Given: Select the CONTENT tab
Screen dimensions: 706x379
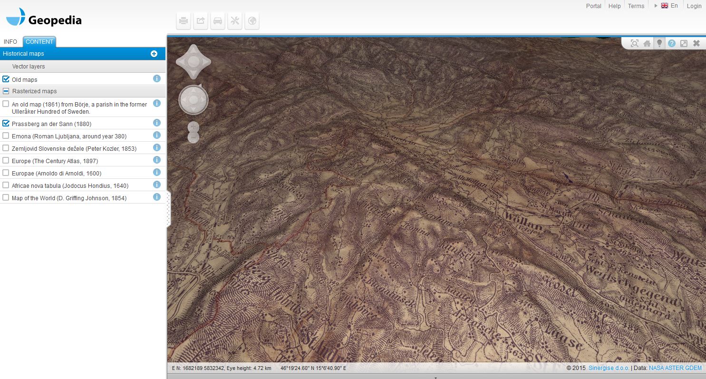Looking at the screenshot, I should coord(39,42).
